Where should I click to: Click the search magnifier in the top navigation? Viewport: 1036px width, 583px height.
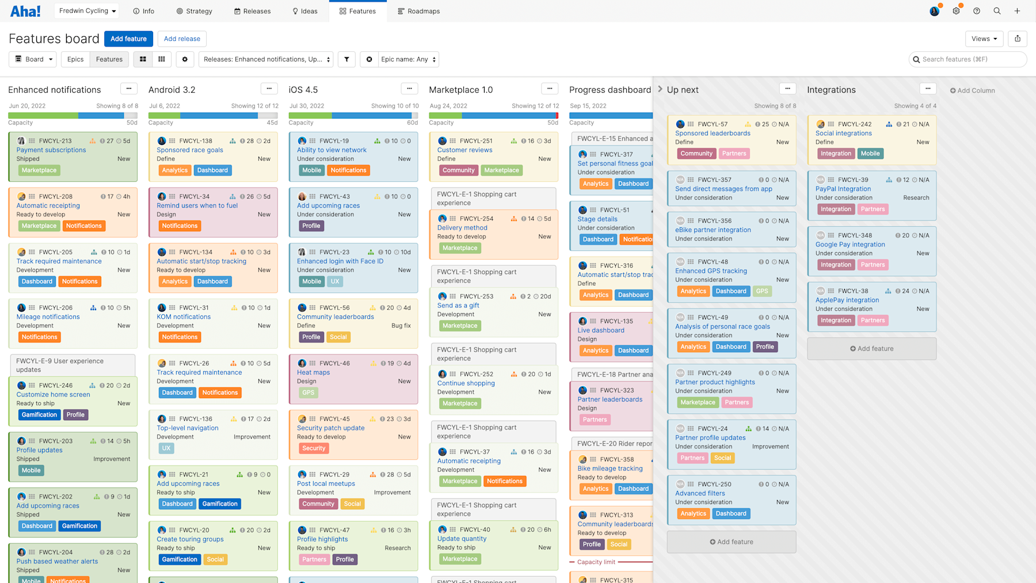click(997, 11)
